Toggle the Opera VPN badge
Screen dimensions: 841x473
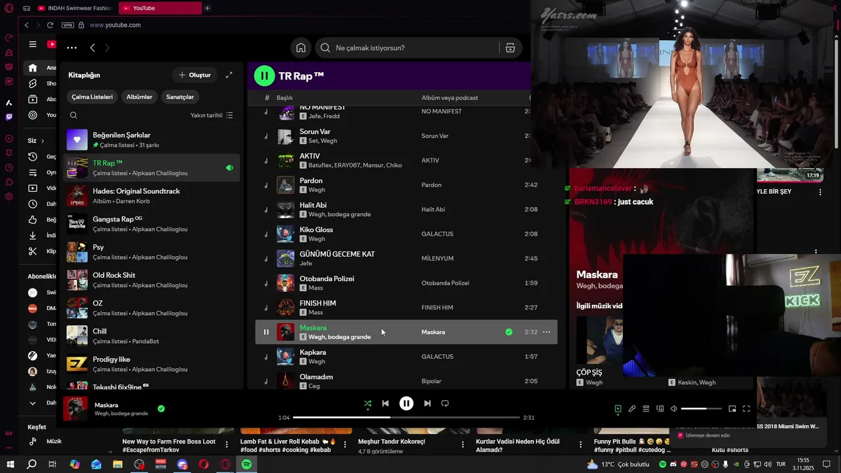tap(68, 25)
